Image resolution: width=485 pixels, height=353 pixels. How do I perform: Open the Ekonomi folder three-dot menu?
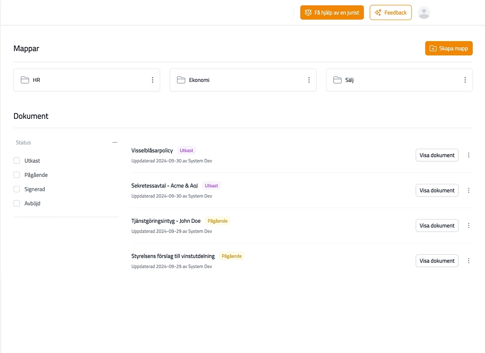click(309, 80)
